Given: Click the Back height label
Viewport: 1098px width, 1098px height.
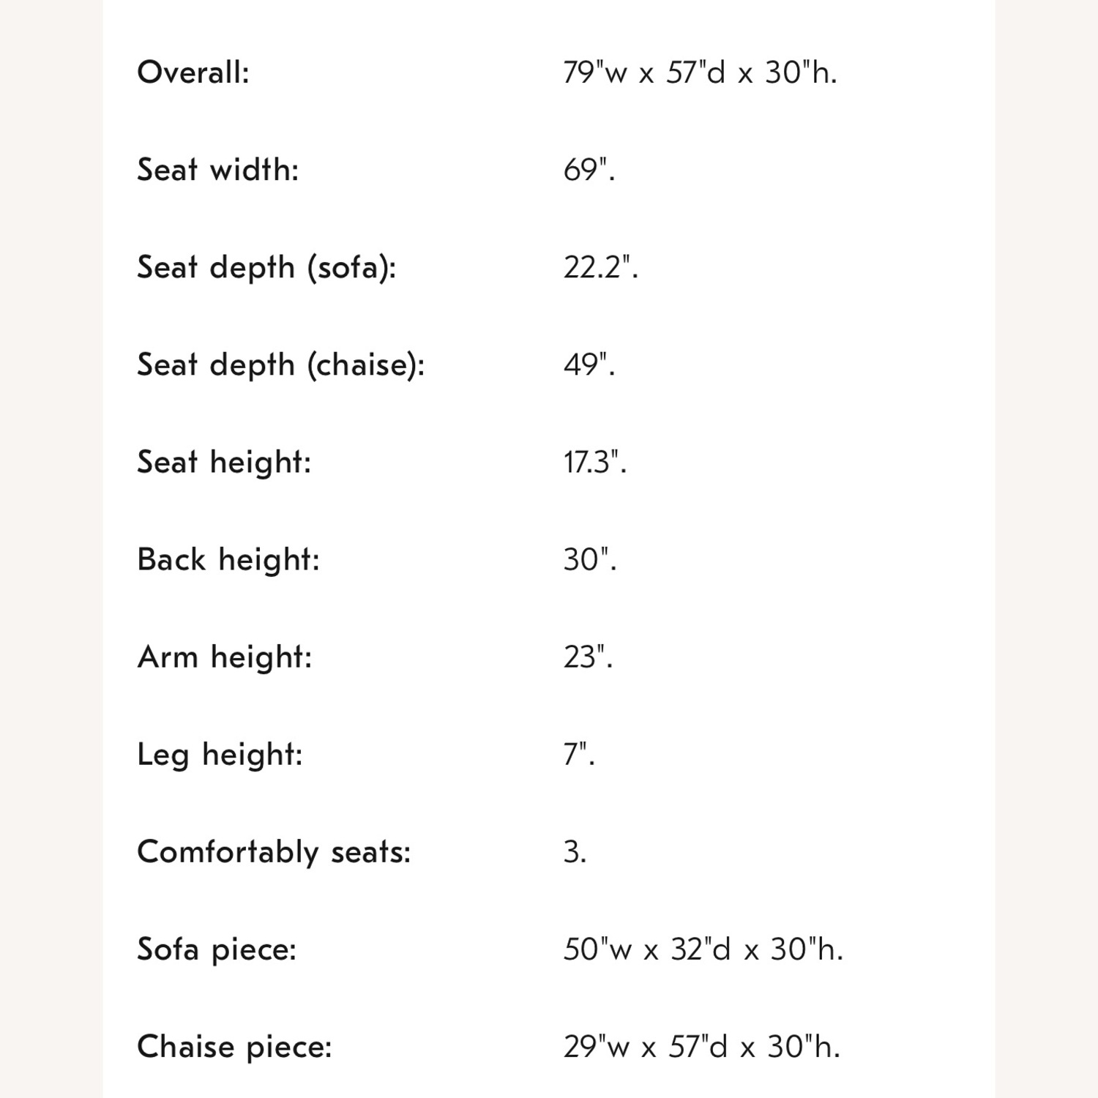Looking at the screenshot, I should pos(228,560).
